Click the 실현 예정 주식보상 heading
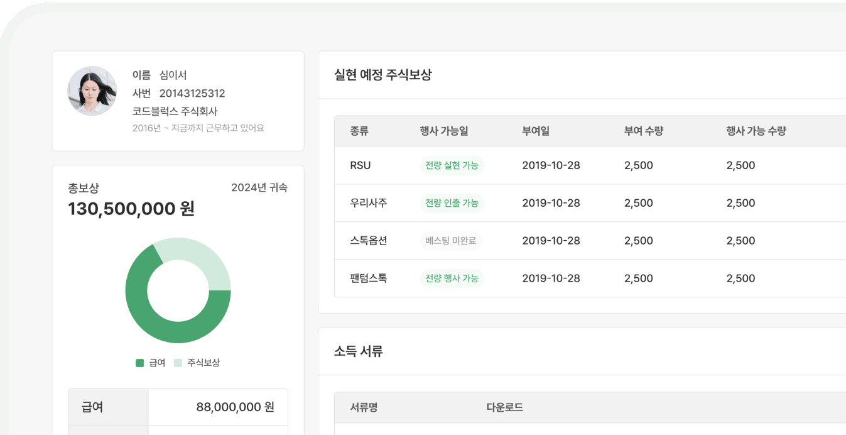846x435 pixels. pyautogui.click(x=383, y=75)
